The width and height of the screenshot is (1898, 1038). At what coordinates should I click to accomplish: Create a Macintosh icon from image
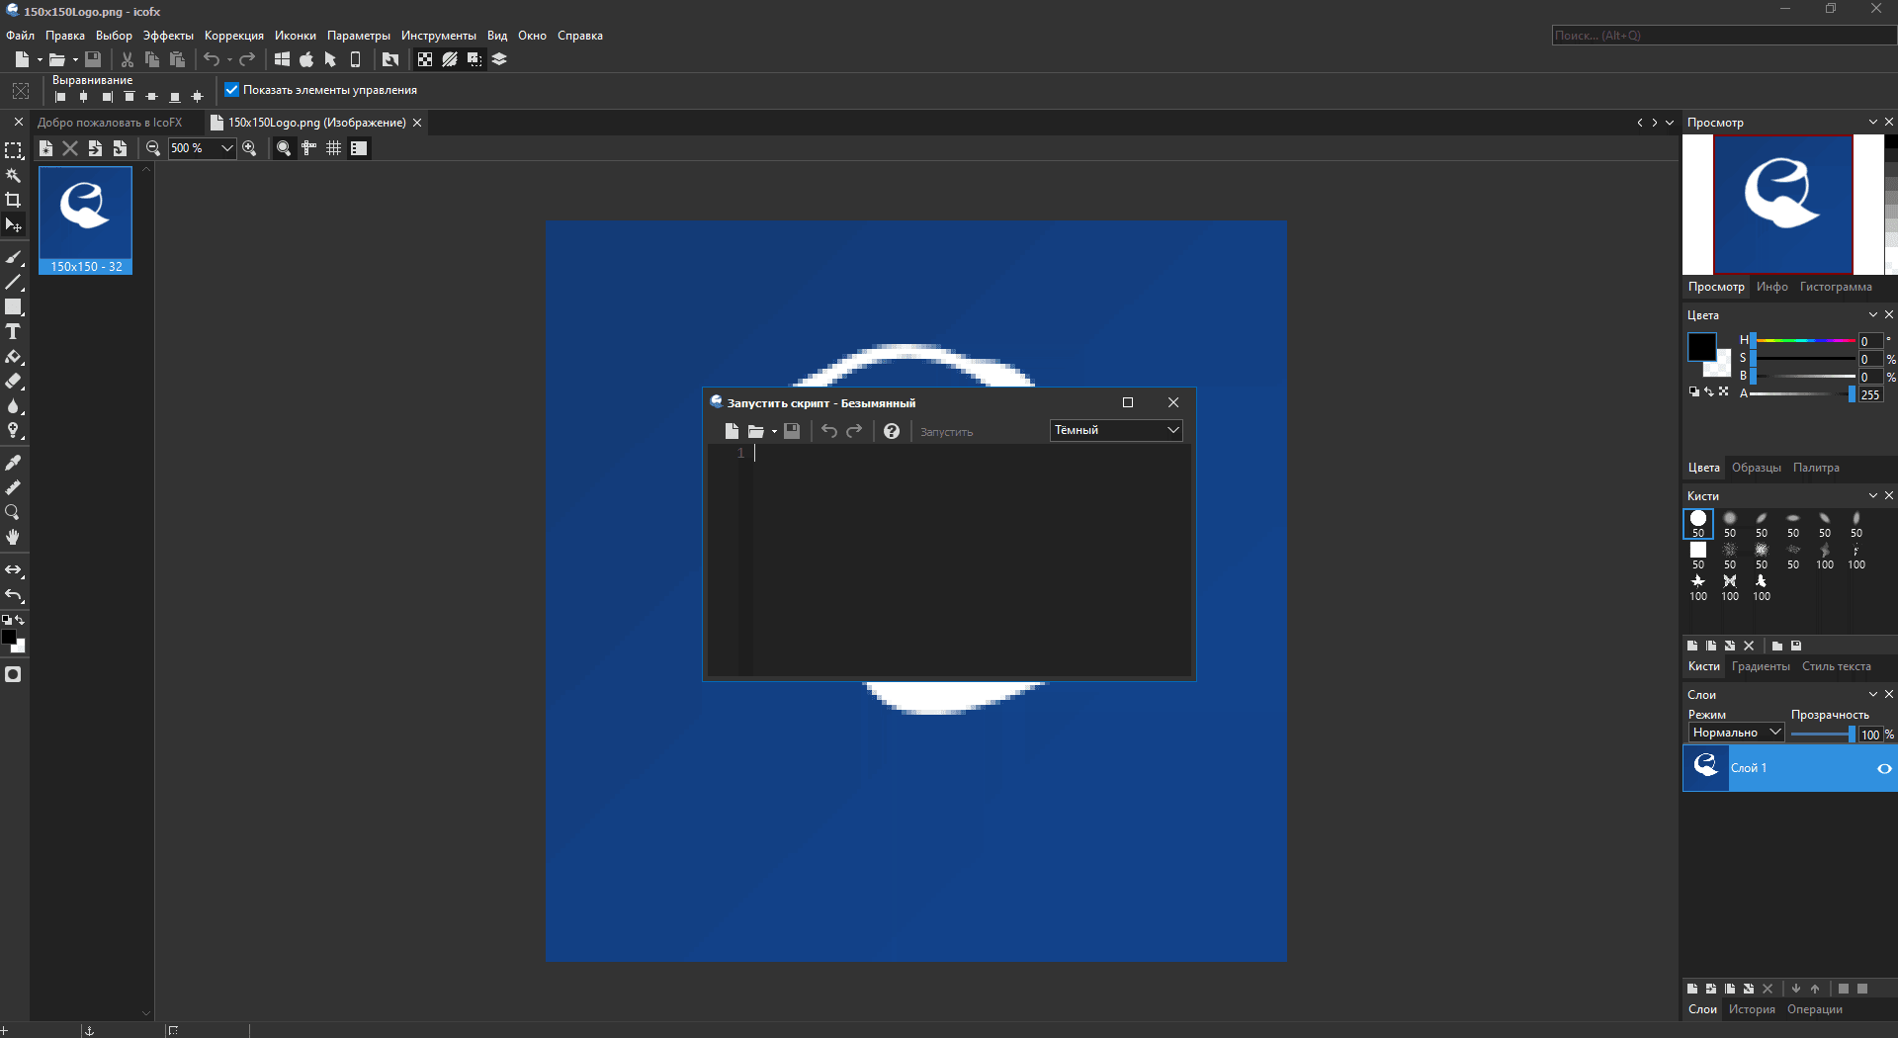pyautogui.click(x=306, y=59)
